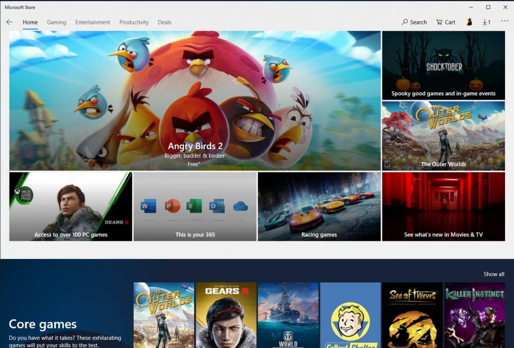Open The Outer Worlds promo tile
This screenshot has height=348, width=514.
[x=443, y=136]
